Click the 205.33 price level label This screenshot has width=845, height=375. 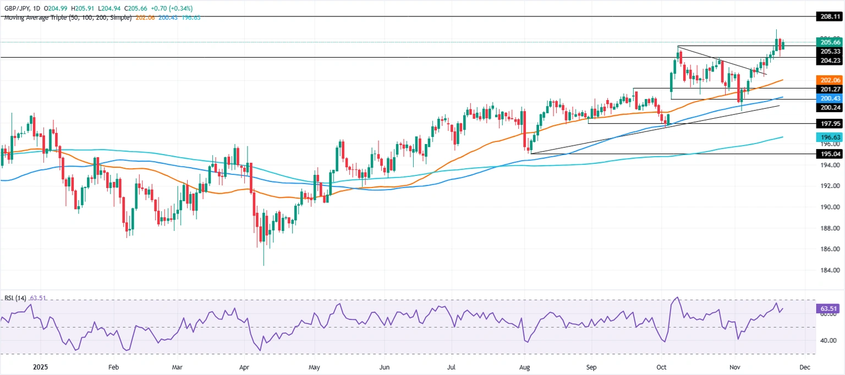(829, 52)
